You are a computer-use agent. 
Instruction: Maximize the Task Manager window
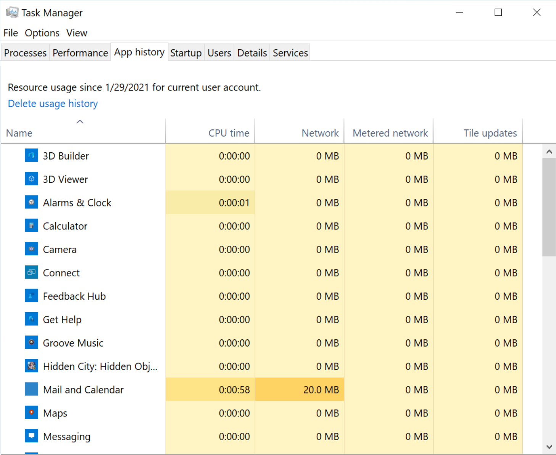[x=498, y=13]
